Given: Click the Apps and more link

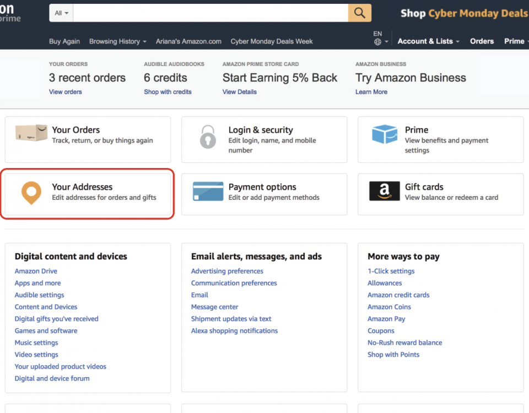Looking at the screenshot, I should (38, 283).
